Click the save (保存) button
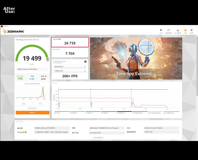Image resolution: width=198 pixels, height=160 pixels. [40, 104]
